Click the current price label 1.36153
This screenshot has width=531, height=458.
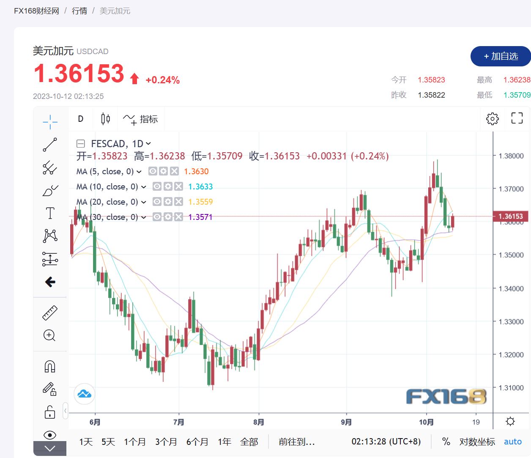511,217
